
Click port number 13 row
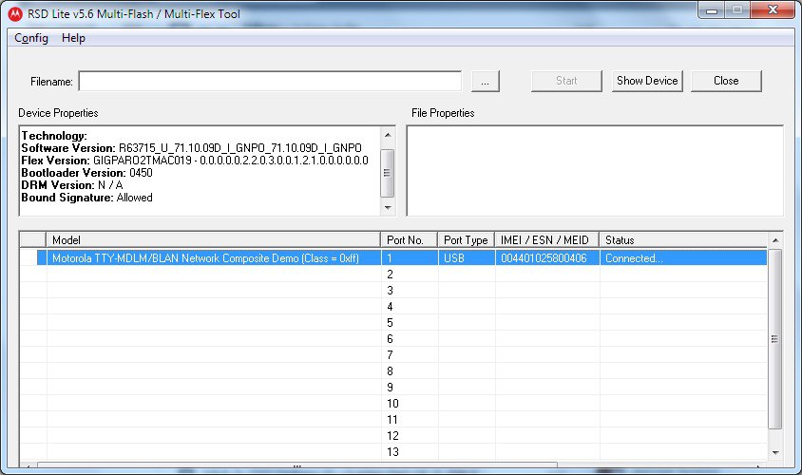[x=393, y=451]
